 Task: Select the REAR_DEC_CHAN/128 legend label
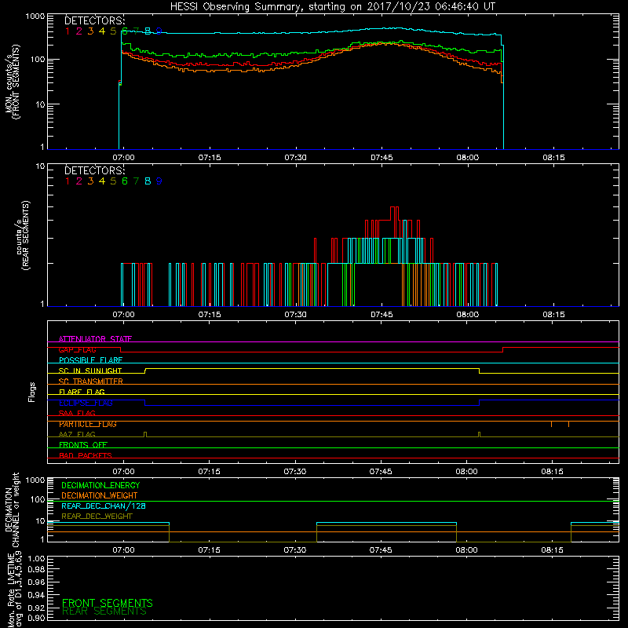104,506
